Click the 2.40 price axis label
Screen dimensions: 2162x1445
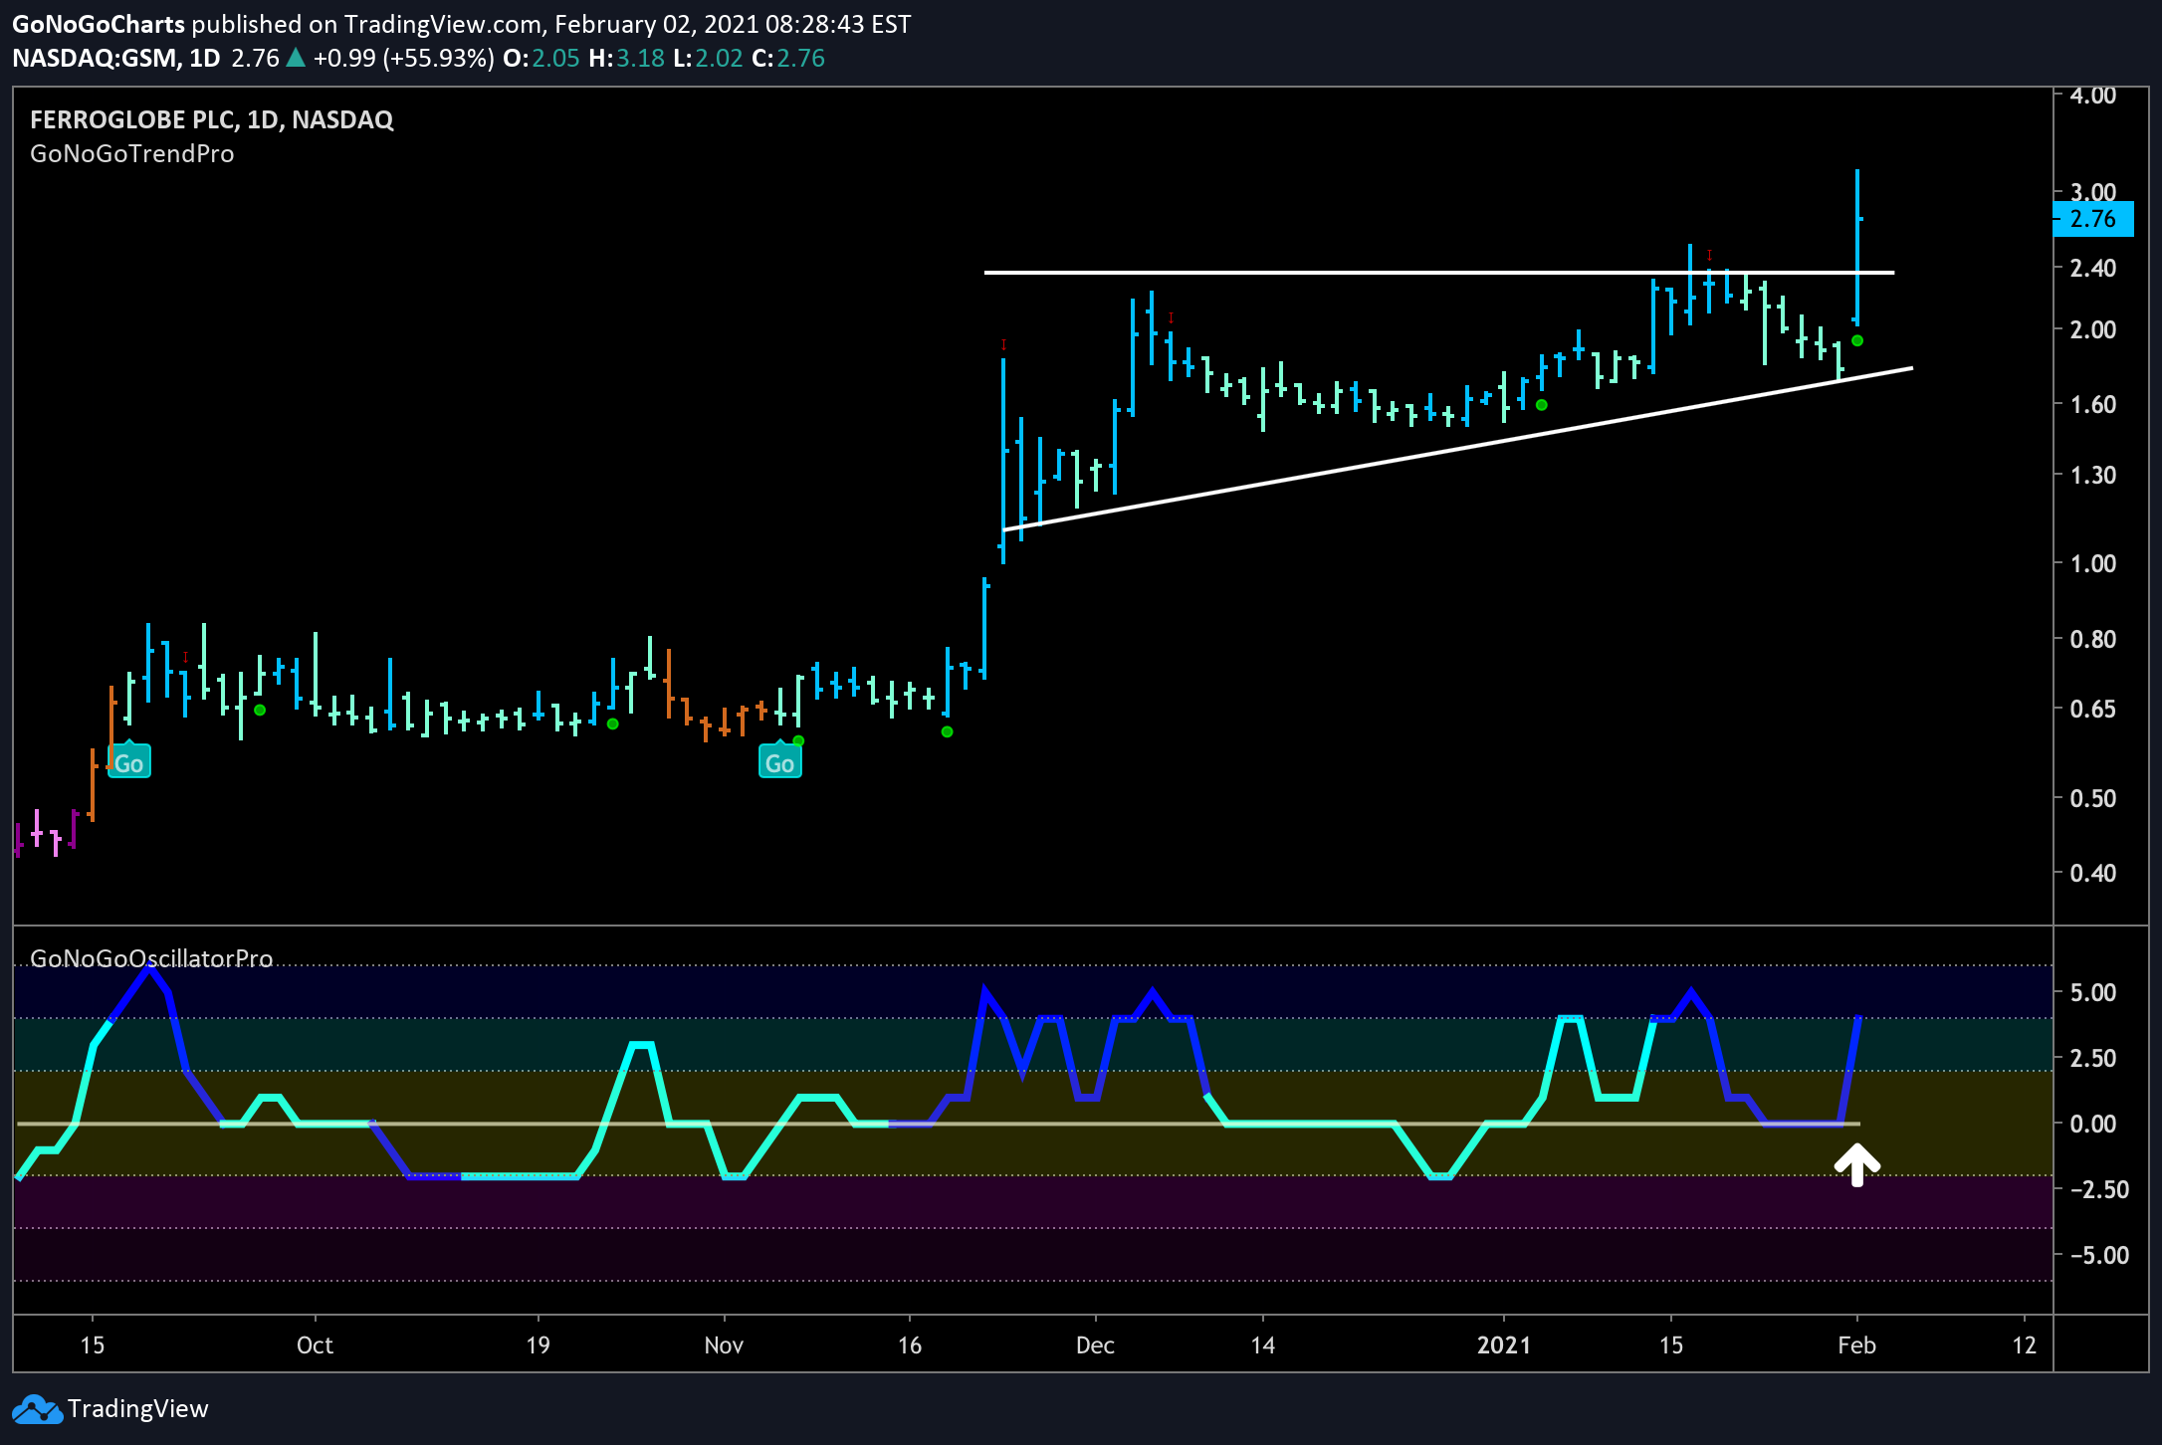2093,268
